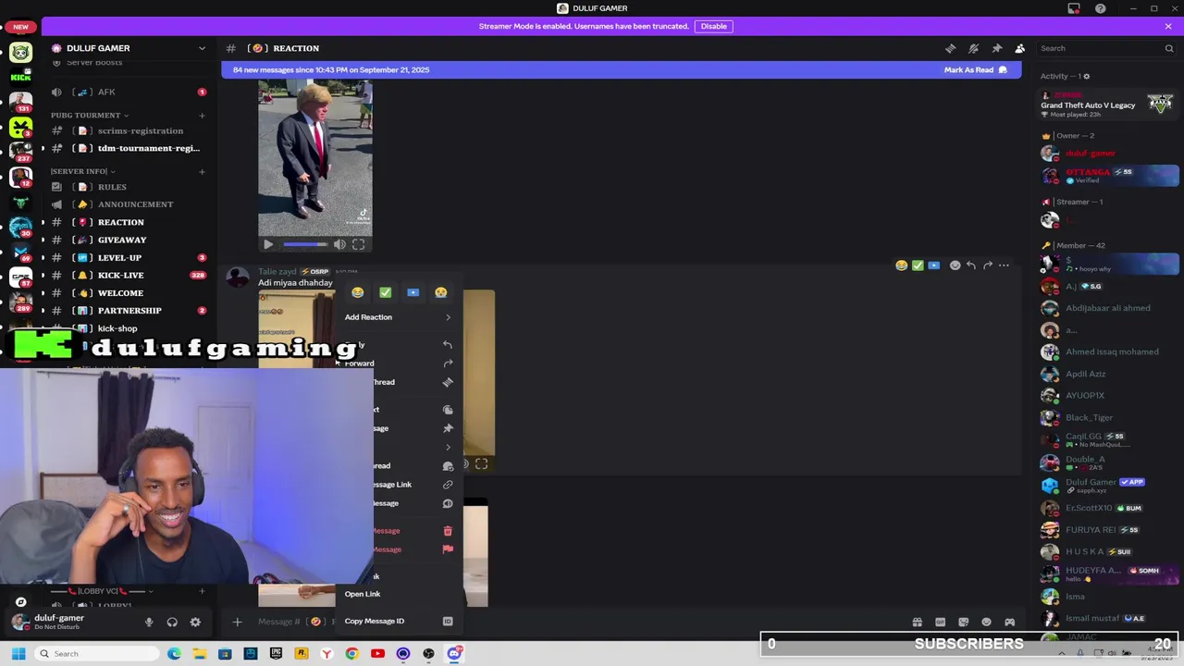The height and width of the screenshot is (666, 1184).
Task: Open the GIVEAWAY channel
Action: (x=128, y=240)
